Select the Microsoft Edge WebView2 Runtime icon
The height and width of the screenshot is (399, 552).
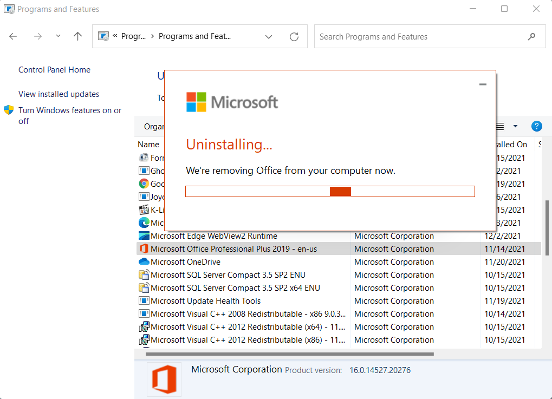(144, 236)
